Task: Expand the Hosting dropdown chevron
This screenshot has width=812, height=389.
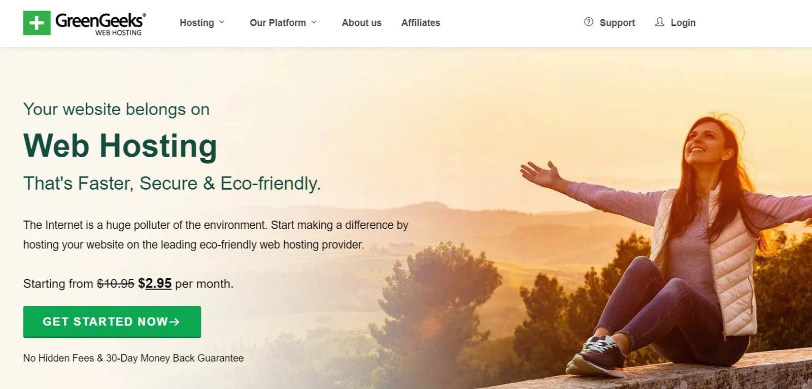Action: coord(222,22)
